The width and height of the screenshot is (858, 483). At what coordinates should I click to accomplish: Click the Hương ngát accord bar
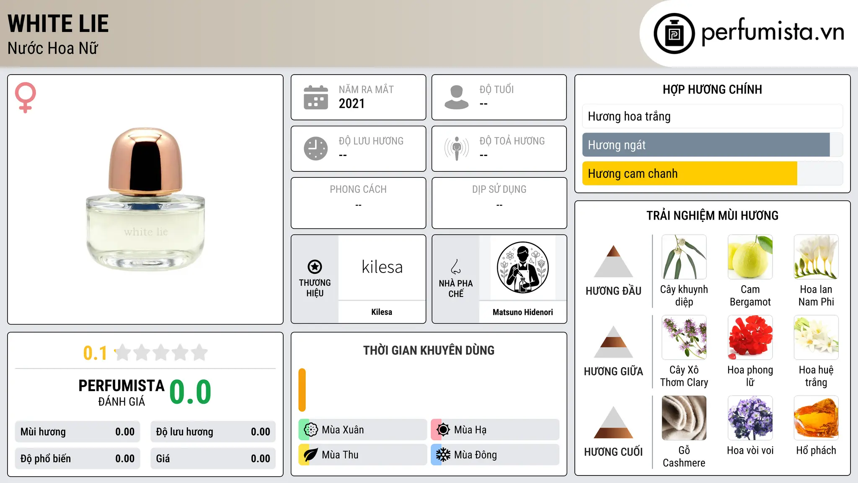712,145
